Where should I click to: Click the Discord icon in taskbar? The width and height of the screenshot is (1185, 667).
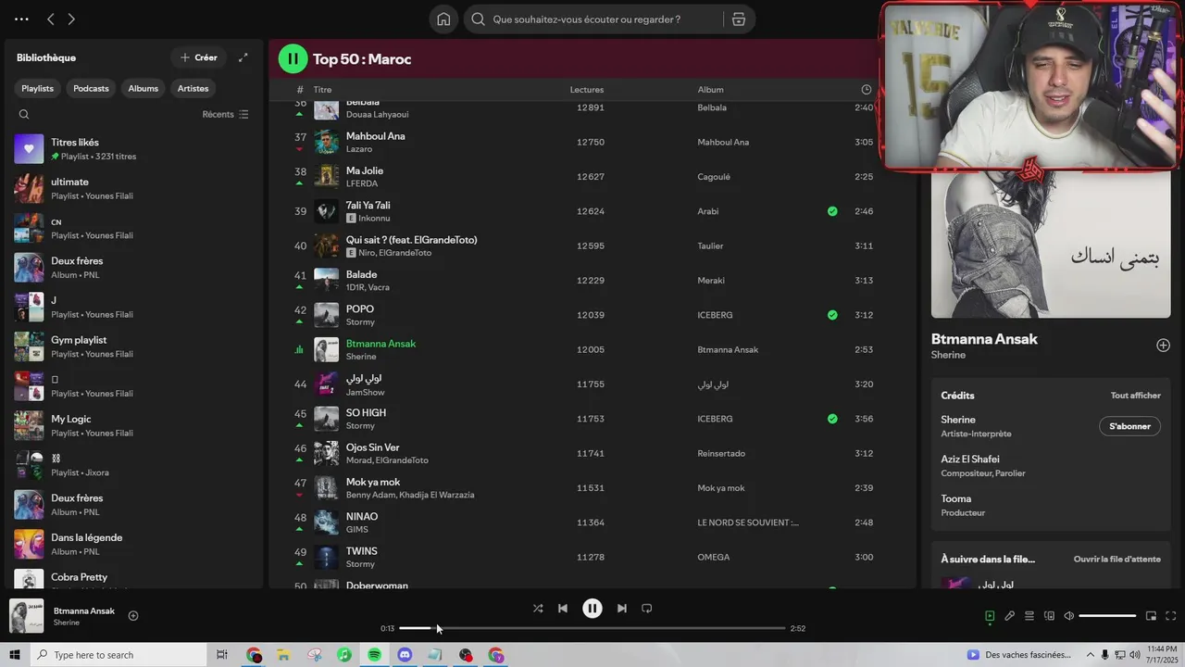point(405,655)
